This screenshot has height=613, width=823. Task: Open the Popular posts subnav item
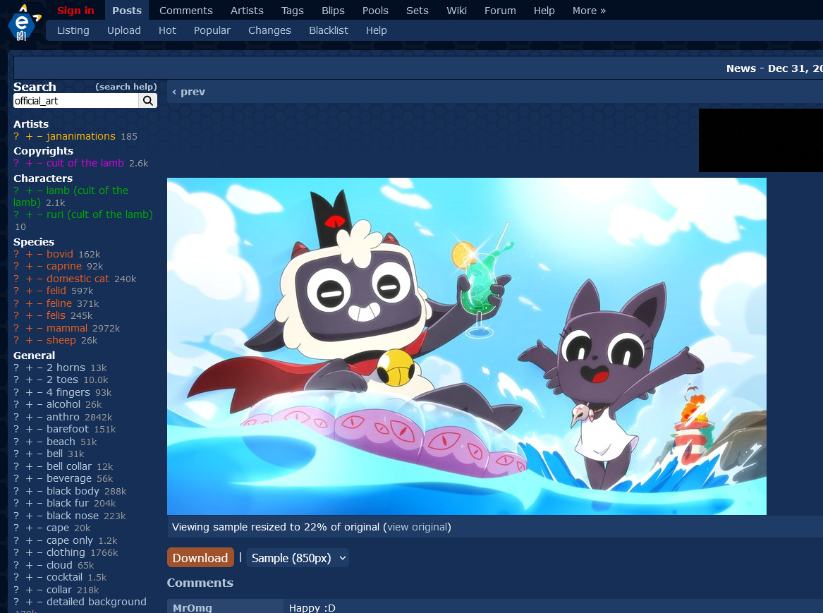point(212,30)
